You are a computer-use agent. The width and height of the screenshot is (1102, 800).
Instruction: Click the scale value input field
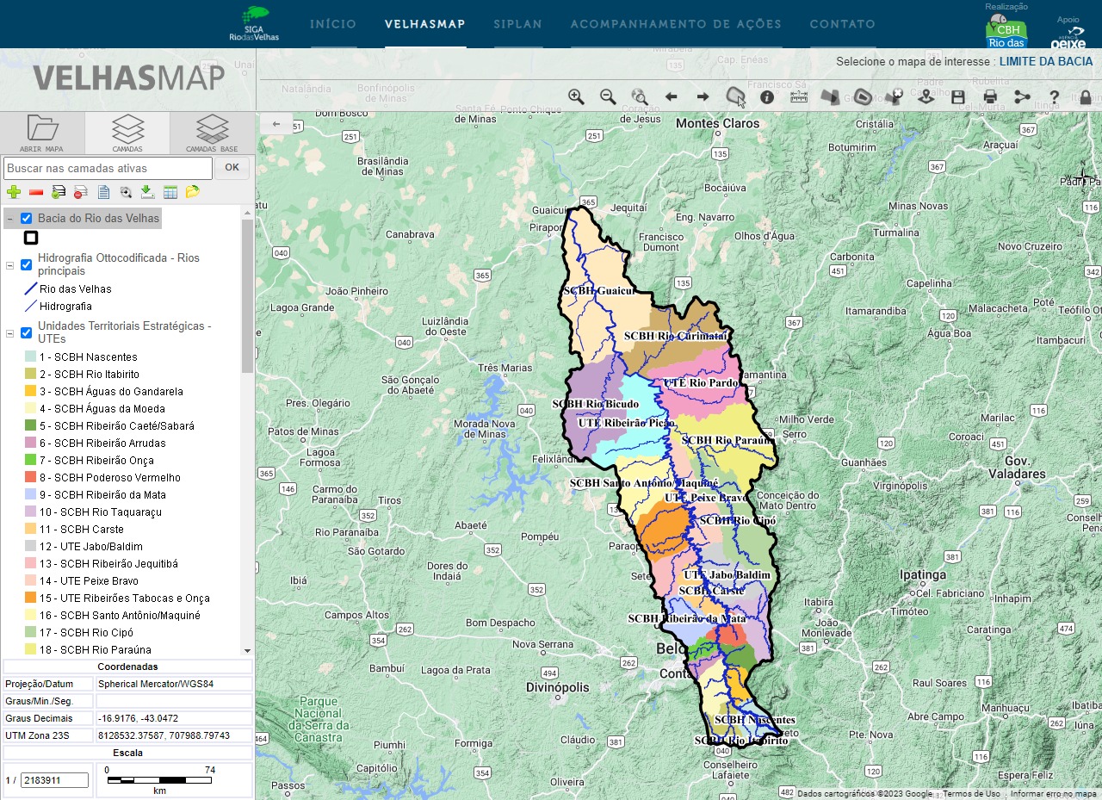pyautogui.click(x=55, y=780)
